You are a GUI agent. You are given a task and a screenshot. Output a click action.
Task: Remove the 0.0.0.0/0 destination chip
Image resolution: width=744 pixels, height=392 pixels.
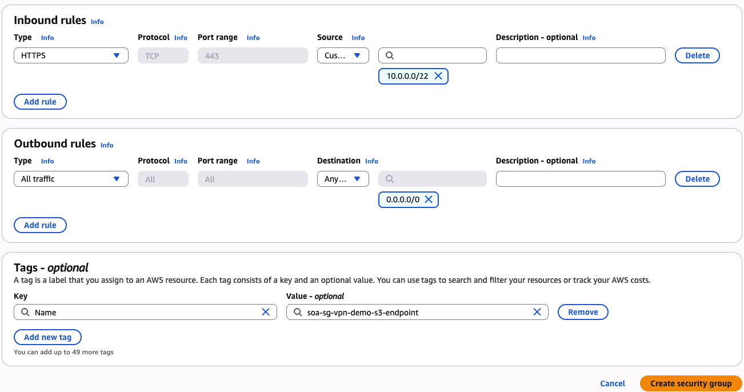pos(429,199)
